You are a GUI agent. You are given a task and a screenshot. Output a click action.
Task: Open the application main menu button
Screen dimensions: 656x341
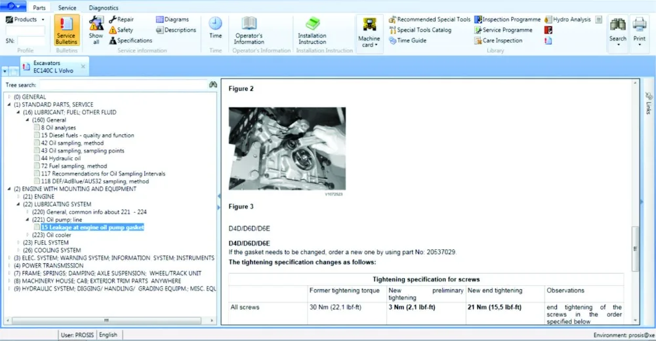click(x=13, y=6)
